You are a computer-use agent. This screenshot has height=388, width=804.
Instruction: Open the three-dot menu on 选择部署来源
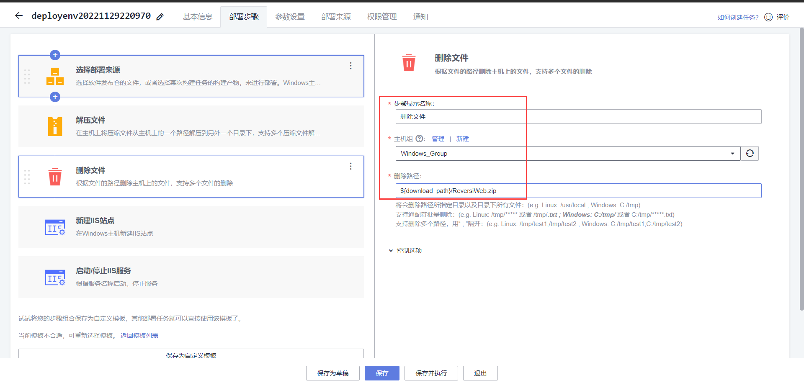pos(350,66)
